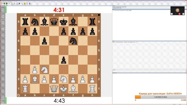Click the black pawn on e4
187x105 pixels.
[x=64, y=60]
